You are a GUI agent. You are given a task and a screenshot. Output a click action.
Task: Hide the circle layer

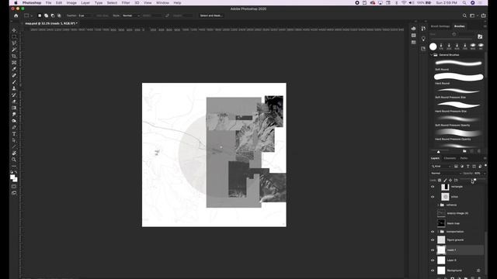point(433,197)
